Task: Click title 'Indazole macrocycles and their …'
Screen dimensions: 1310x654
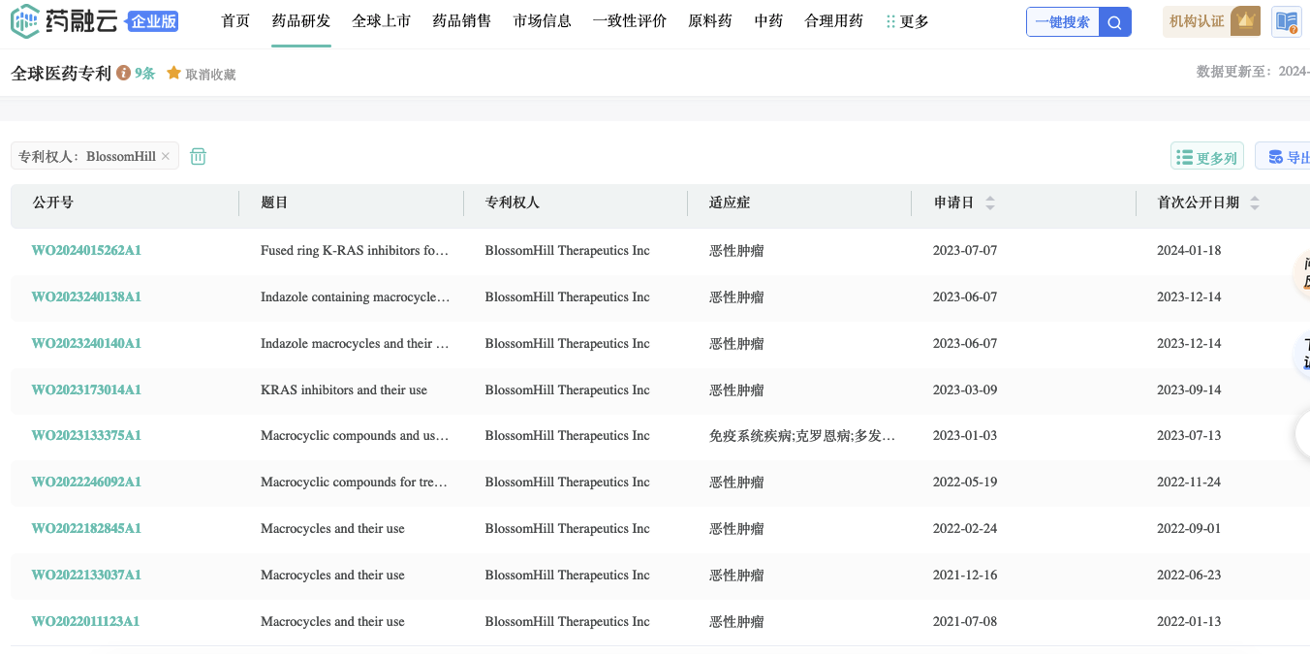Action: point(355,343)
